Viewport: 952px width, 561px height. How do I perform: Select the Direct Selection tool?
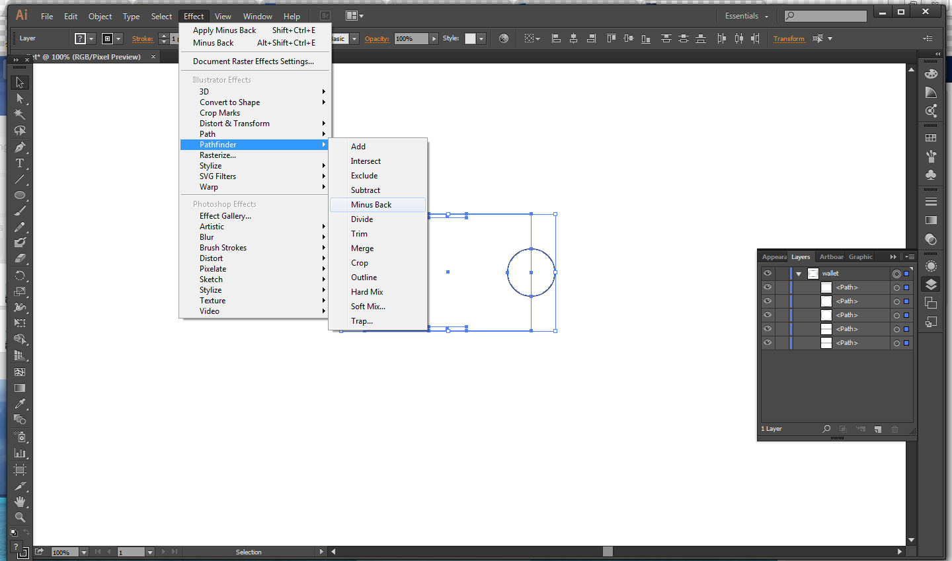(x=20, y=98)
